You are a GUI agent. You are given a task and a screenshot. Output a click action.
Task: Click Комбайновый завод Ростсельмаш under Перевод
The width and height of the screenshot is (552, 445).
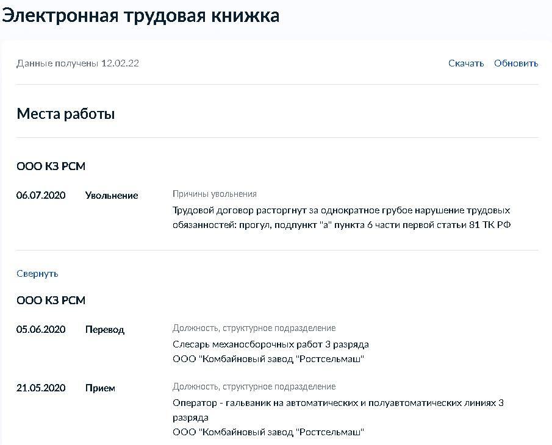point(268,359)
